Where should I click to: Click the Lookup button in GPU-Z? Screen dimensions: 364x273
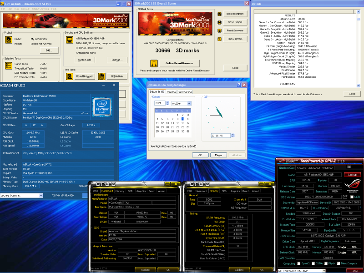(352, 175)
